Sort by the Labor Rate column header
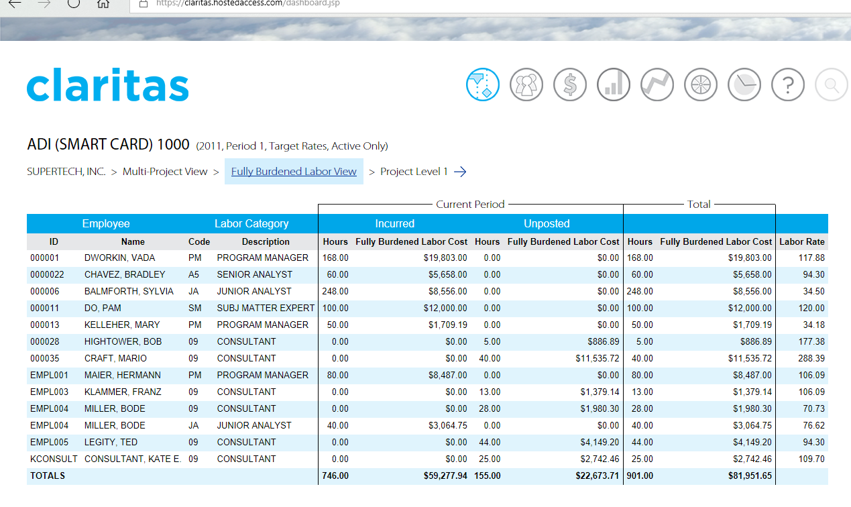This screenshot has height=507, width=851. click(802, 242)
